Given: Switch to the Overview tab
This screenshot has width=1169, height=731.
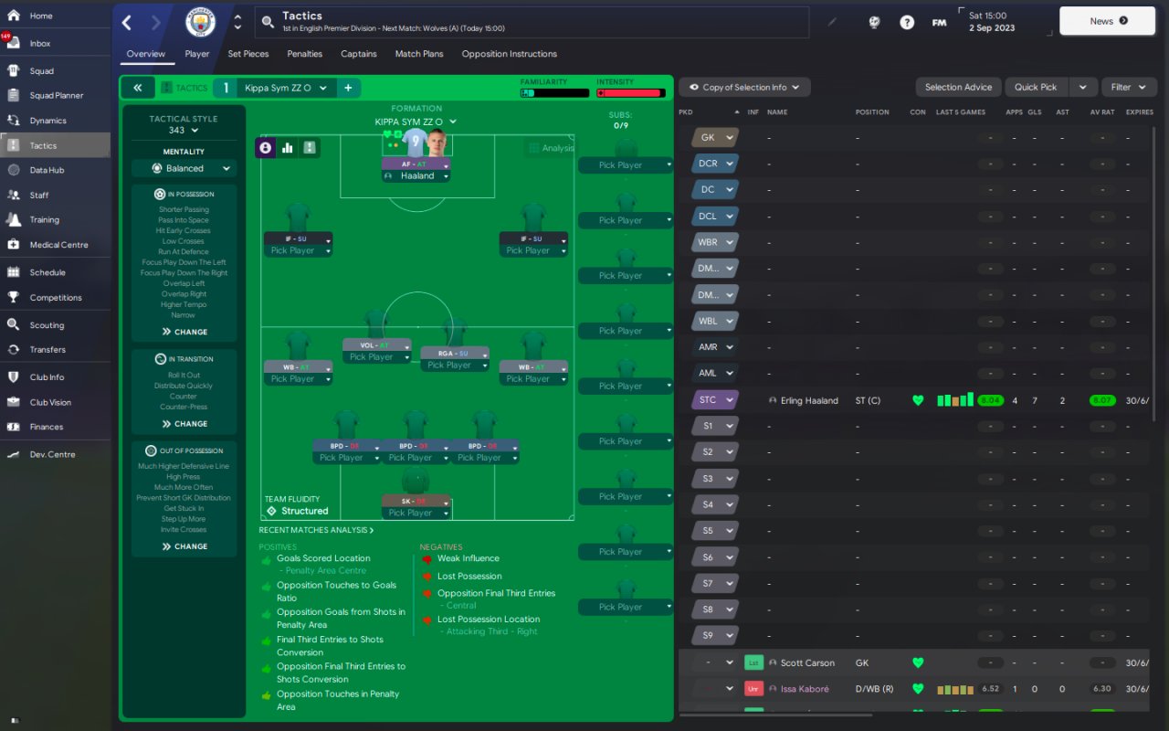Looking at the screenshot, I should (x=146, y=54).
